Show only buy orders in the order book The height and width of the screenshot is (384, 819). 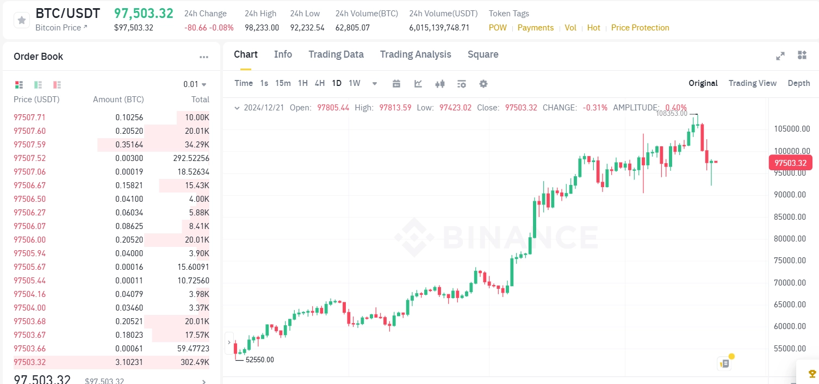[38, 84]
